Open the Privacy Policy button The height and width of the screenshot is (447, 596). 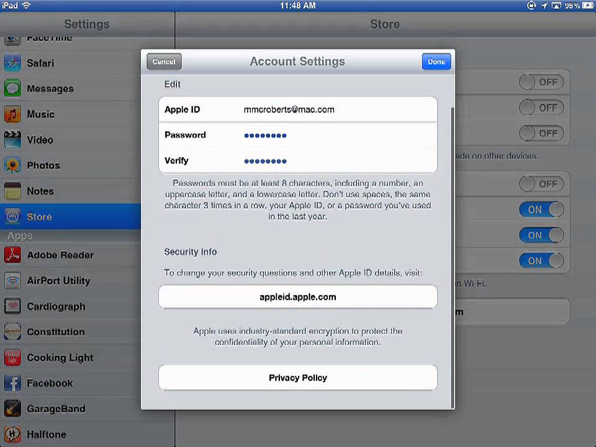click(297, 377)
